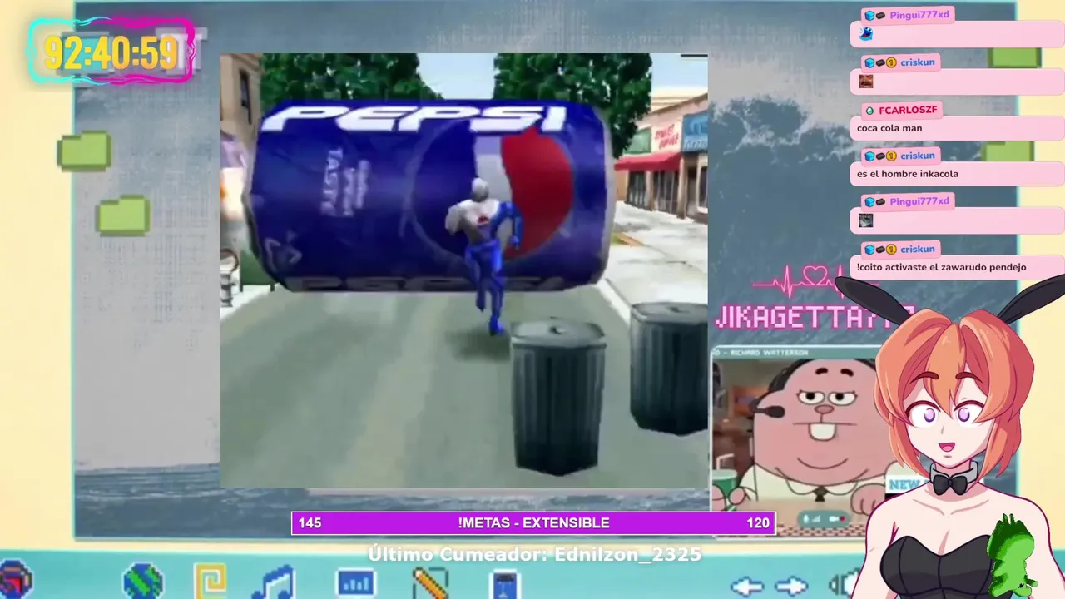Click the speaker volume icon in bottom bar
1065x599 pixels.
click(845, 585)
